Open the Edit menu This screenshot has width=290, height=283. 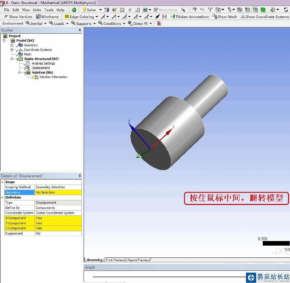16,10
